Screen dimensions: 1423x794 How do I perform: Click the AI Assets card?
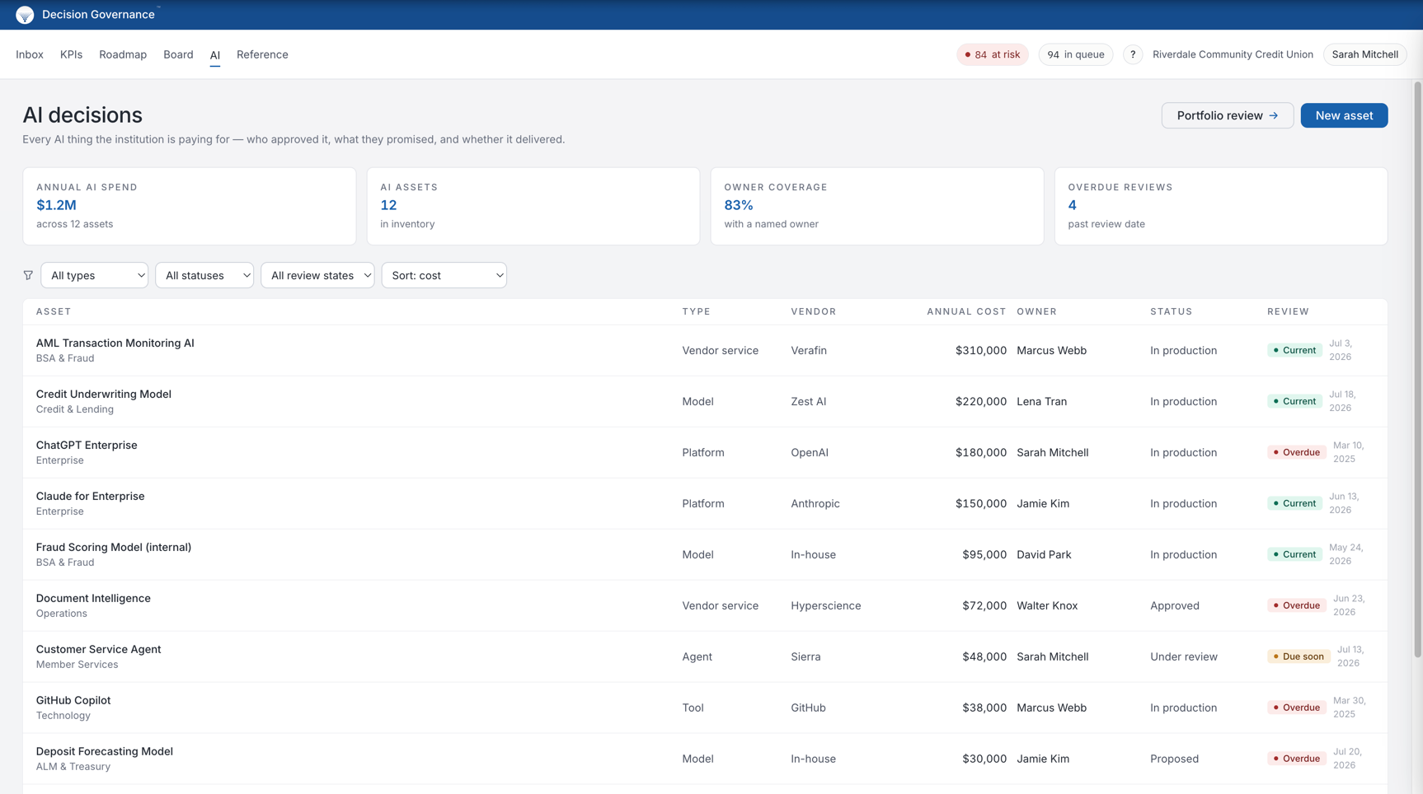[533, 206]
